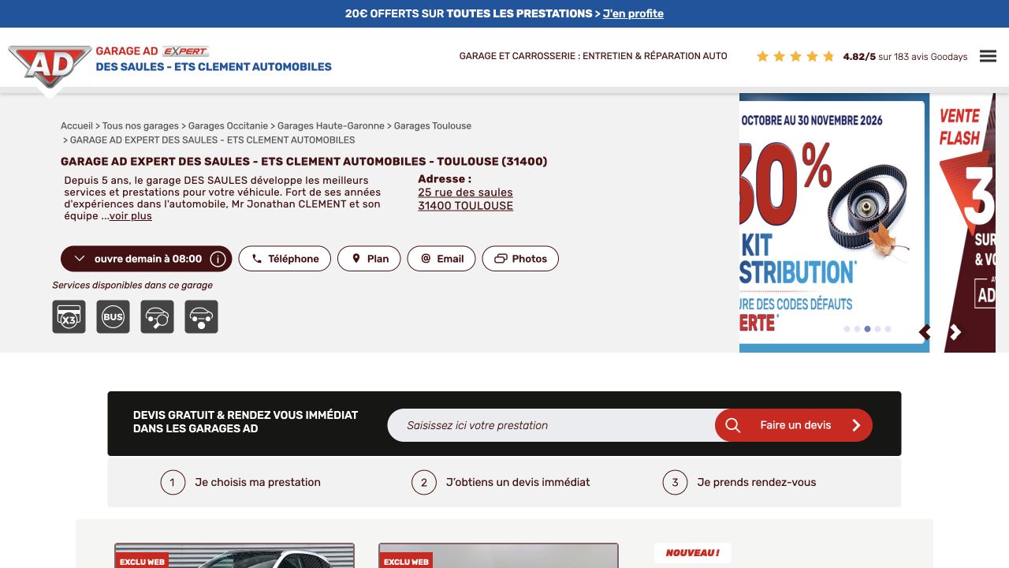Click the '31400 TOULOUSE' address line
The height and width of the screenshot is (568, 1009).
[x=465, y=206]
